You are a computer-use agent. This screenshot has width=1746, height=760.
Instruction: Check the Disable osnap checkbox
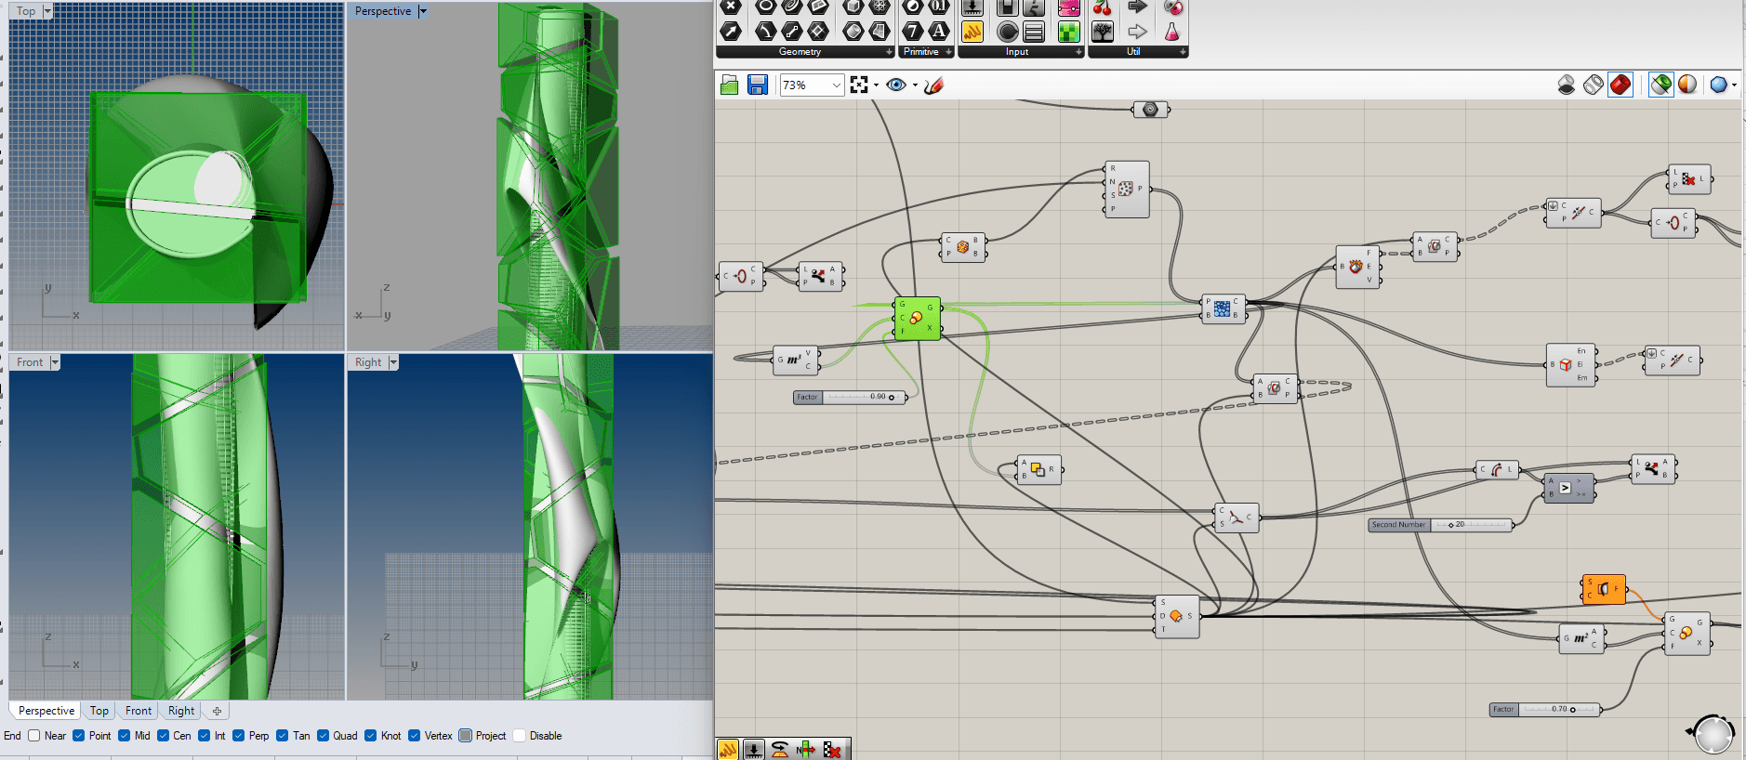[x=520, y=736]
